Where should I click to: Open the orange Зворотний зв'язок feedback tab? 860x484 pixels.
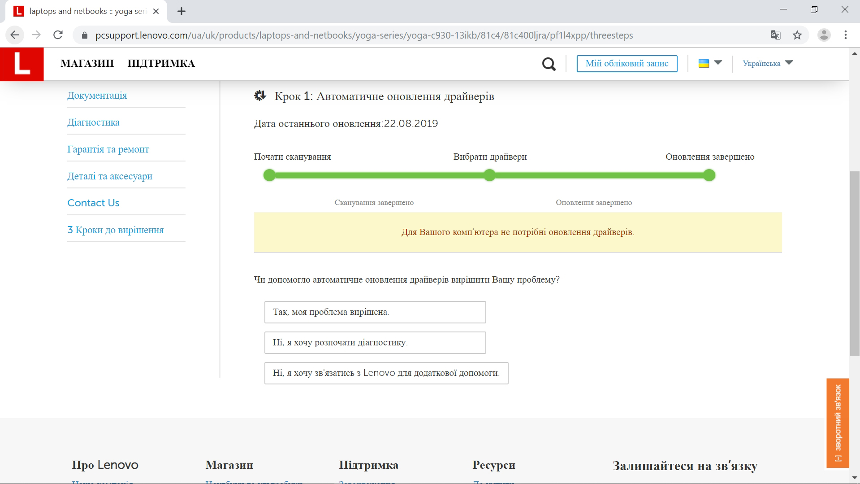pos(838,423)
